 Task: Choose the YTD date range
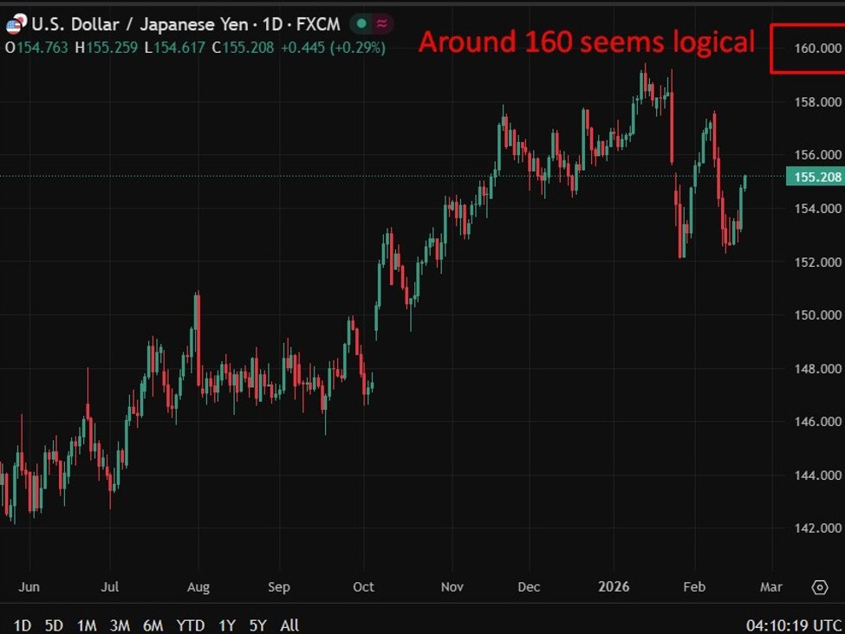point(190,624)
